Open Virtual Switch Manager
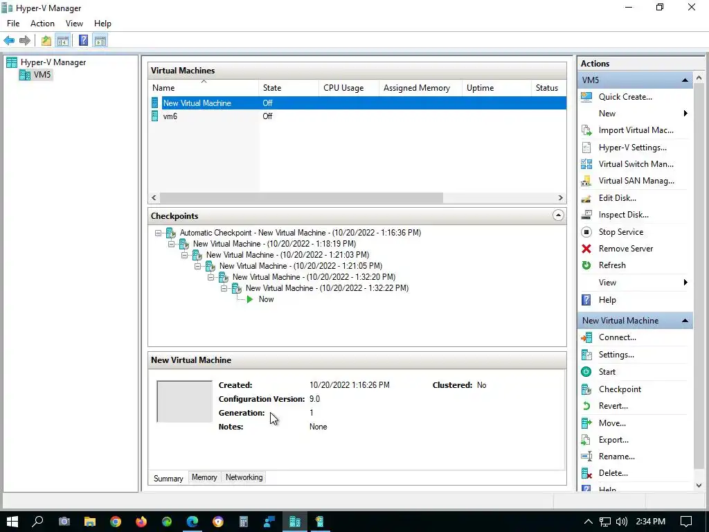This screenshot has width=709, height=532. tap(636, 164)
